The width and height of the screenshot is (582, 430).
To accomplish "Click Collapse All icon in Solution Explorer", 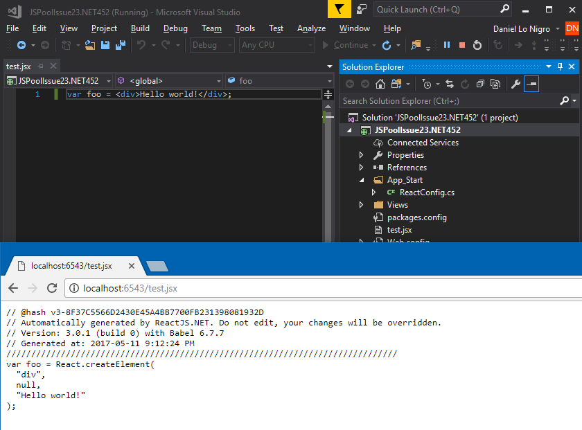I will [x=480, y=84].
